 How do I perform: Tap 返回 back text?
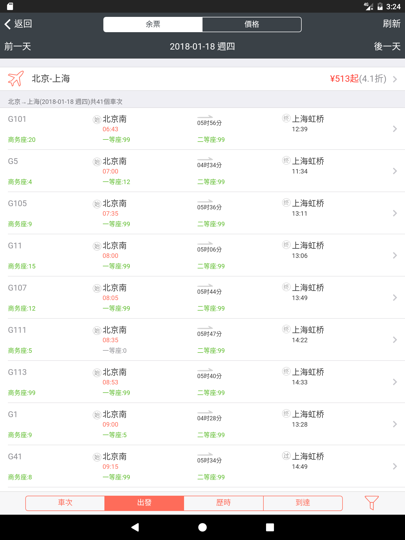[x=23, y=24]
